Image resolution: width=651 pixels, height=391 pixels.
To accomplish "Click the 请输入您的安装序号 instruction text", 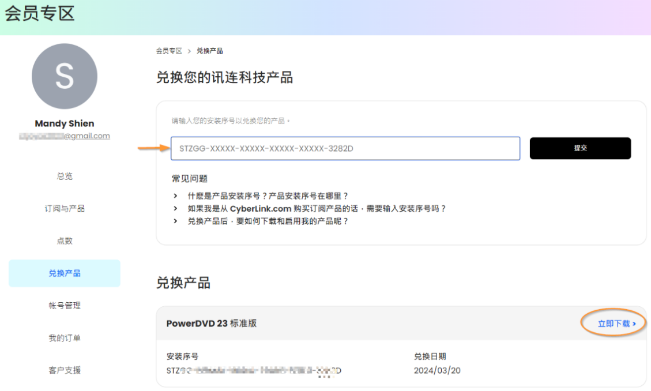I will click(231, 121).
